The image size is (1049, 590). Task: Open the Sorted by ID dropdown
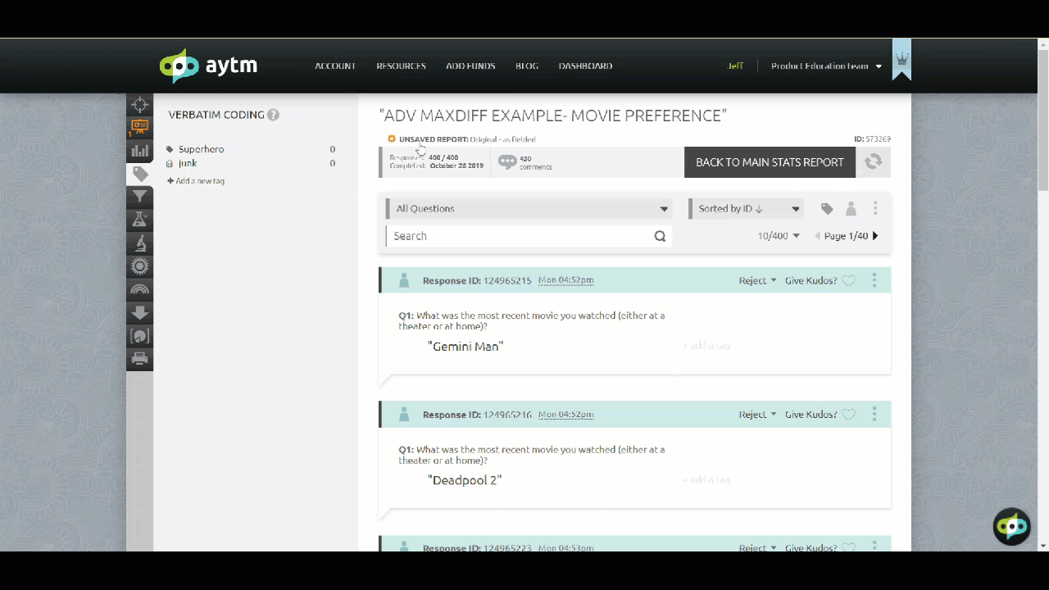747,209
